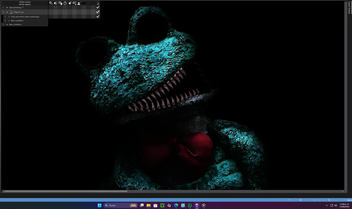Select condition Flag 0 is on
The width and height of the screenshot is (352, 209).
(19, 12)
